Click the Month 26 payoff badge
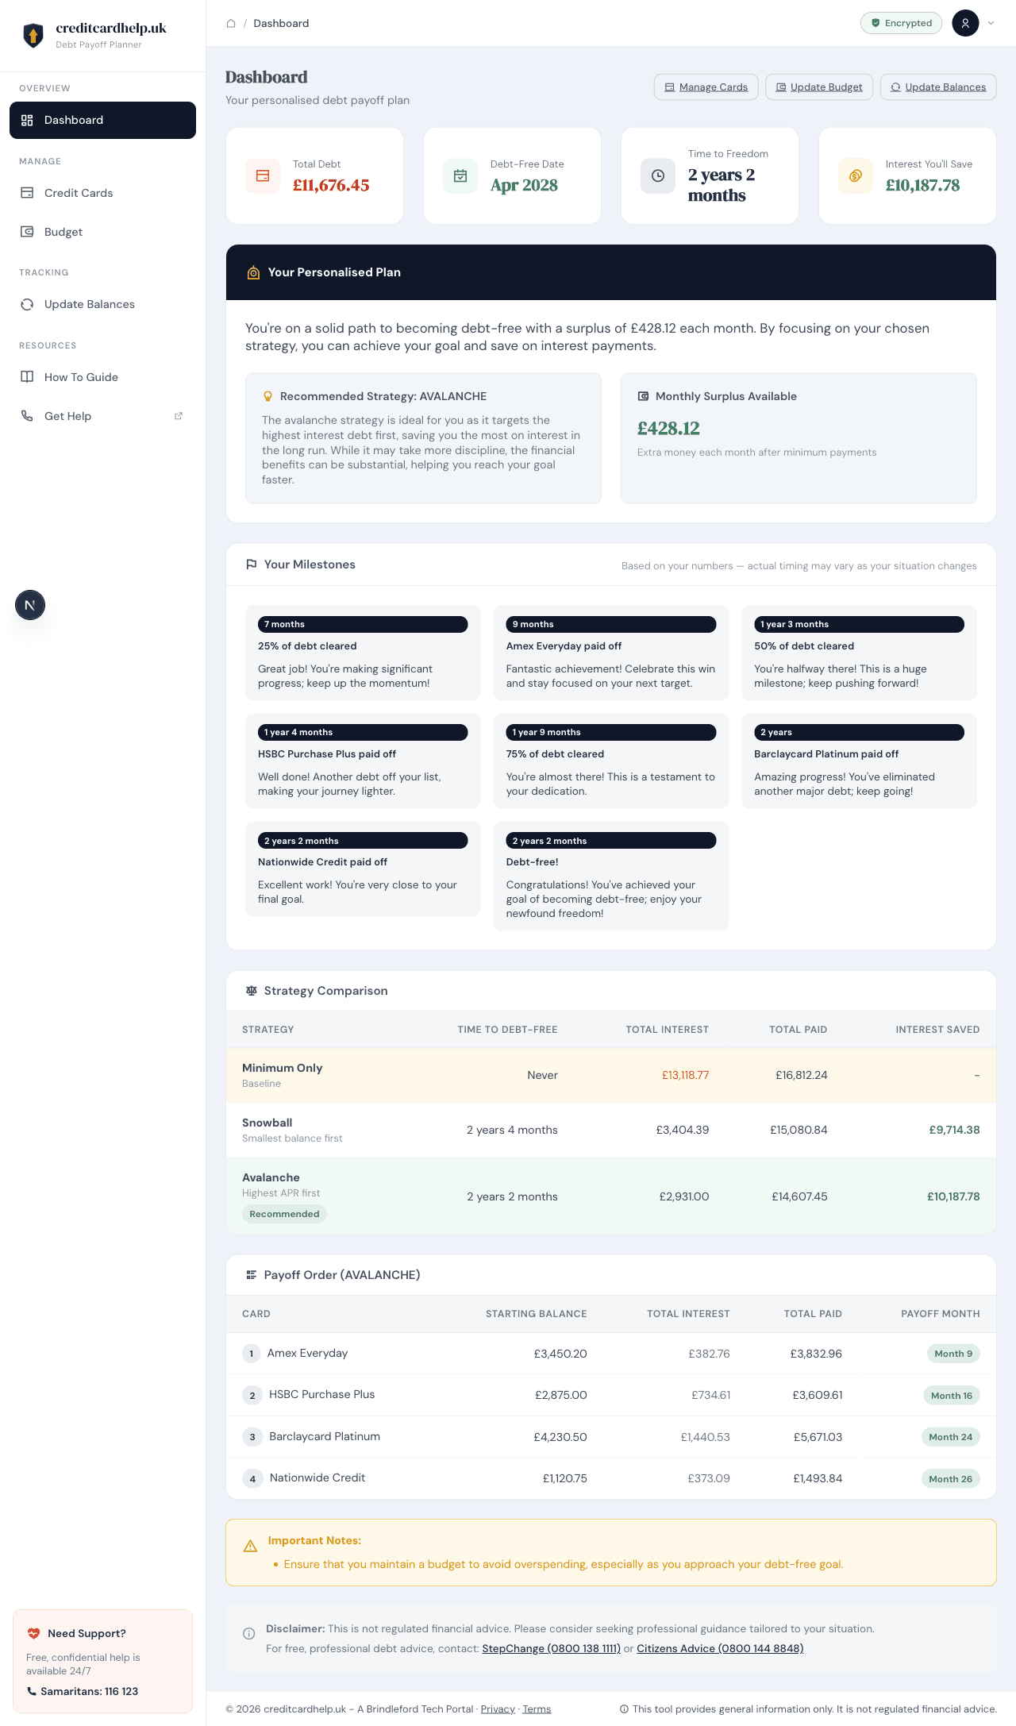The width and height of the screenshot is (1016, 1726). (950, 1479)
